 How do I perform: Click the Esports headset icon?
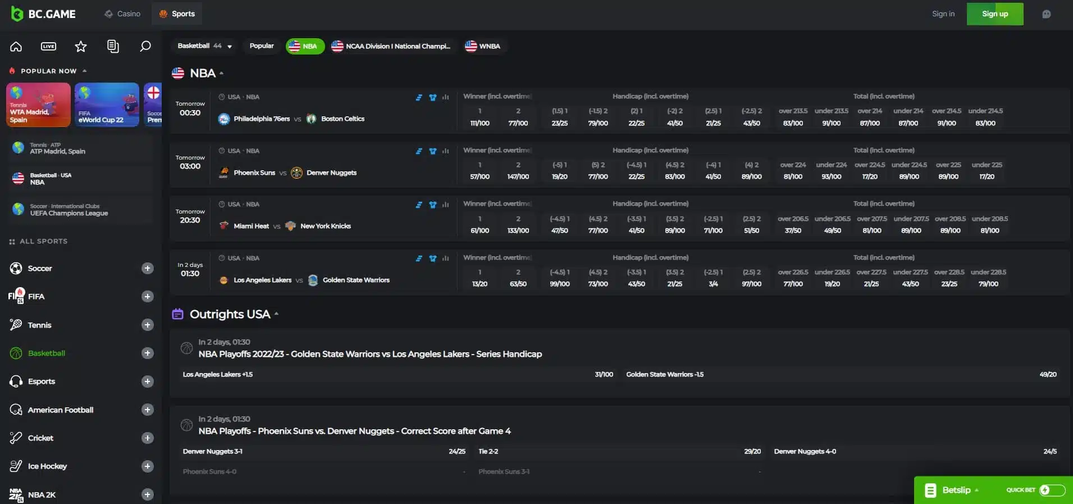(x=16, y=382)
